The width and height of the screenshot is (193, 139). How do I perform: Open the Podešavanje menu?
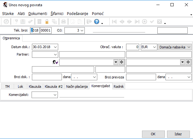(x=77, y=14)
